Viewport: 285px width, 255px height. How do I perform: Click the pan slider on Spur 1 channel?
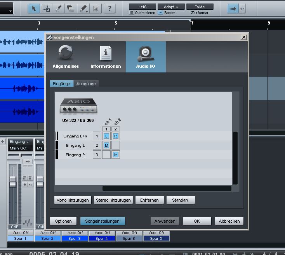tap(20, 155)
